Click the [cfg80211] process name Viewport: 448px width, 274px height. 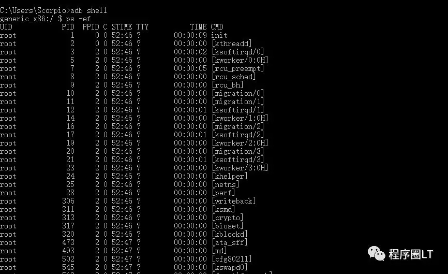point(232,259)
